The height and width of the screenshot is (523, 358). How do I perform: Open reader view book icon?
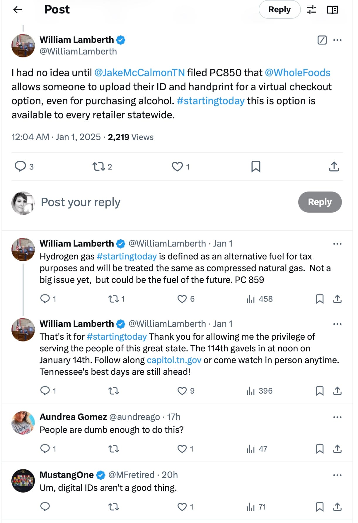(332, 10)
